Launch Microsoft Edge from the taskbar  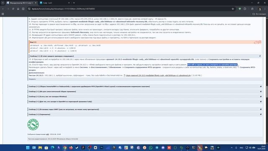(52, 148)
